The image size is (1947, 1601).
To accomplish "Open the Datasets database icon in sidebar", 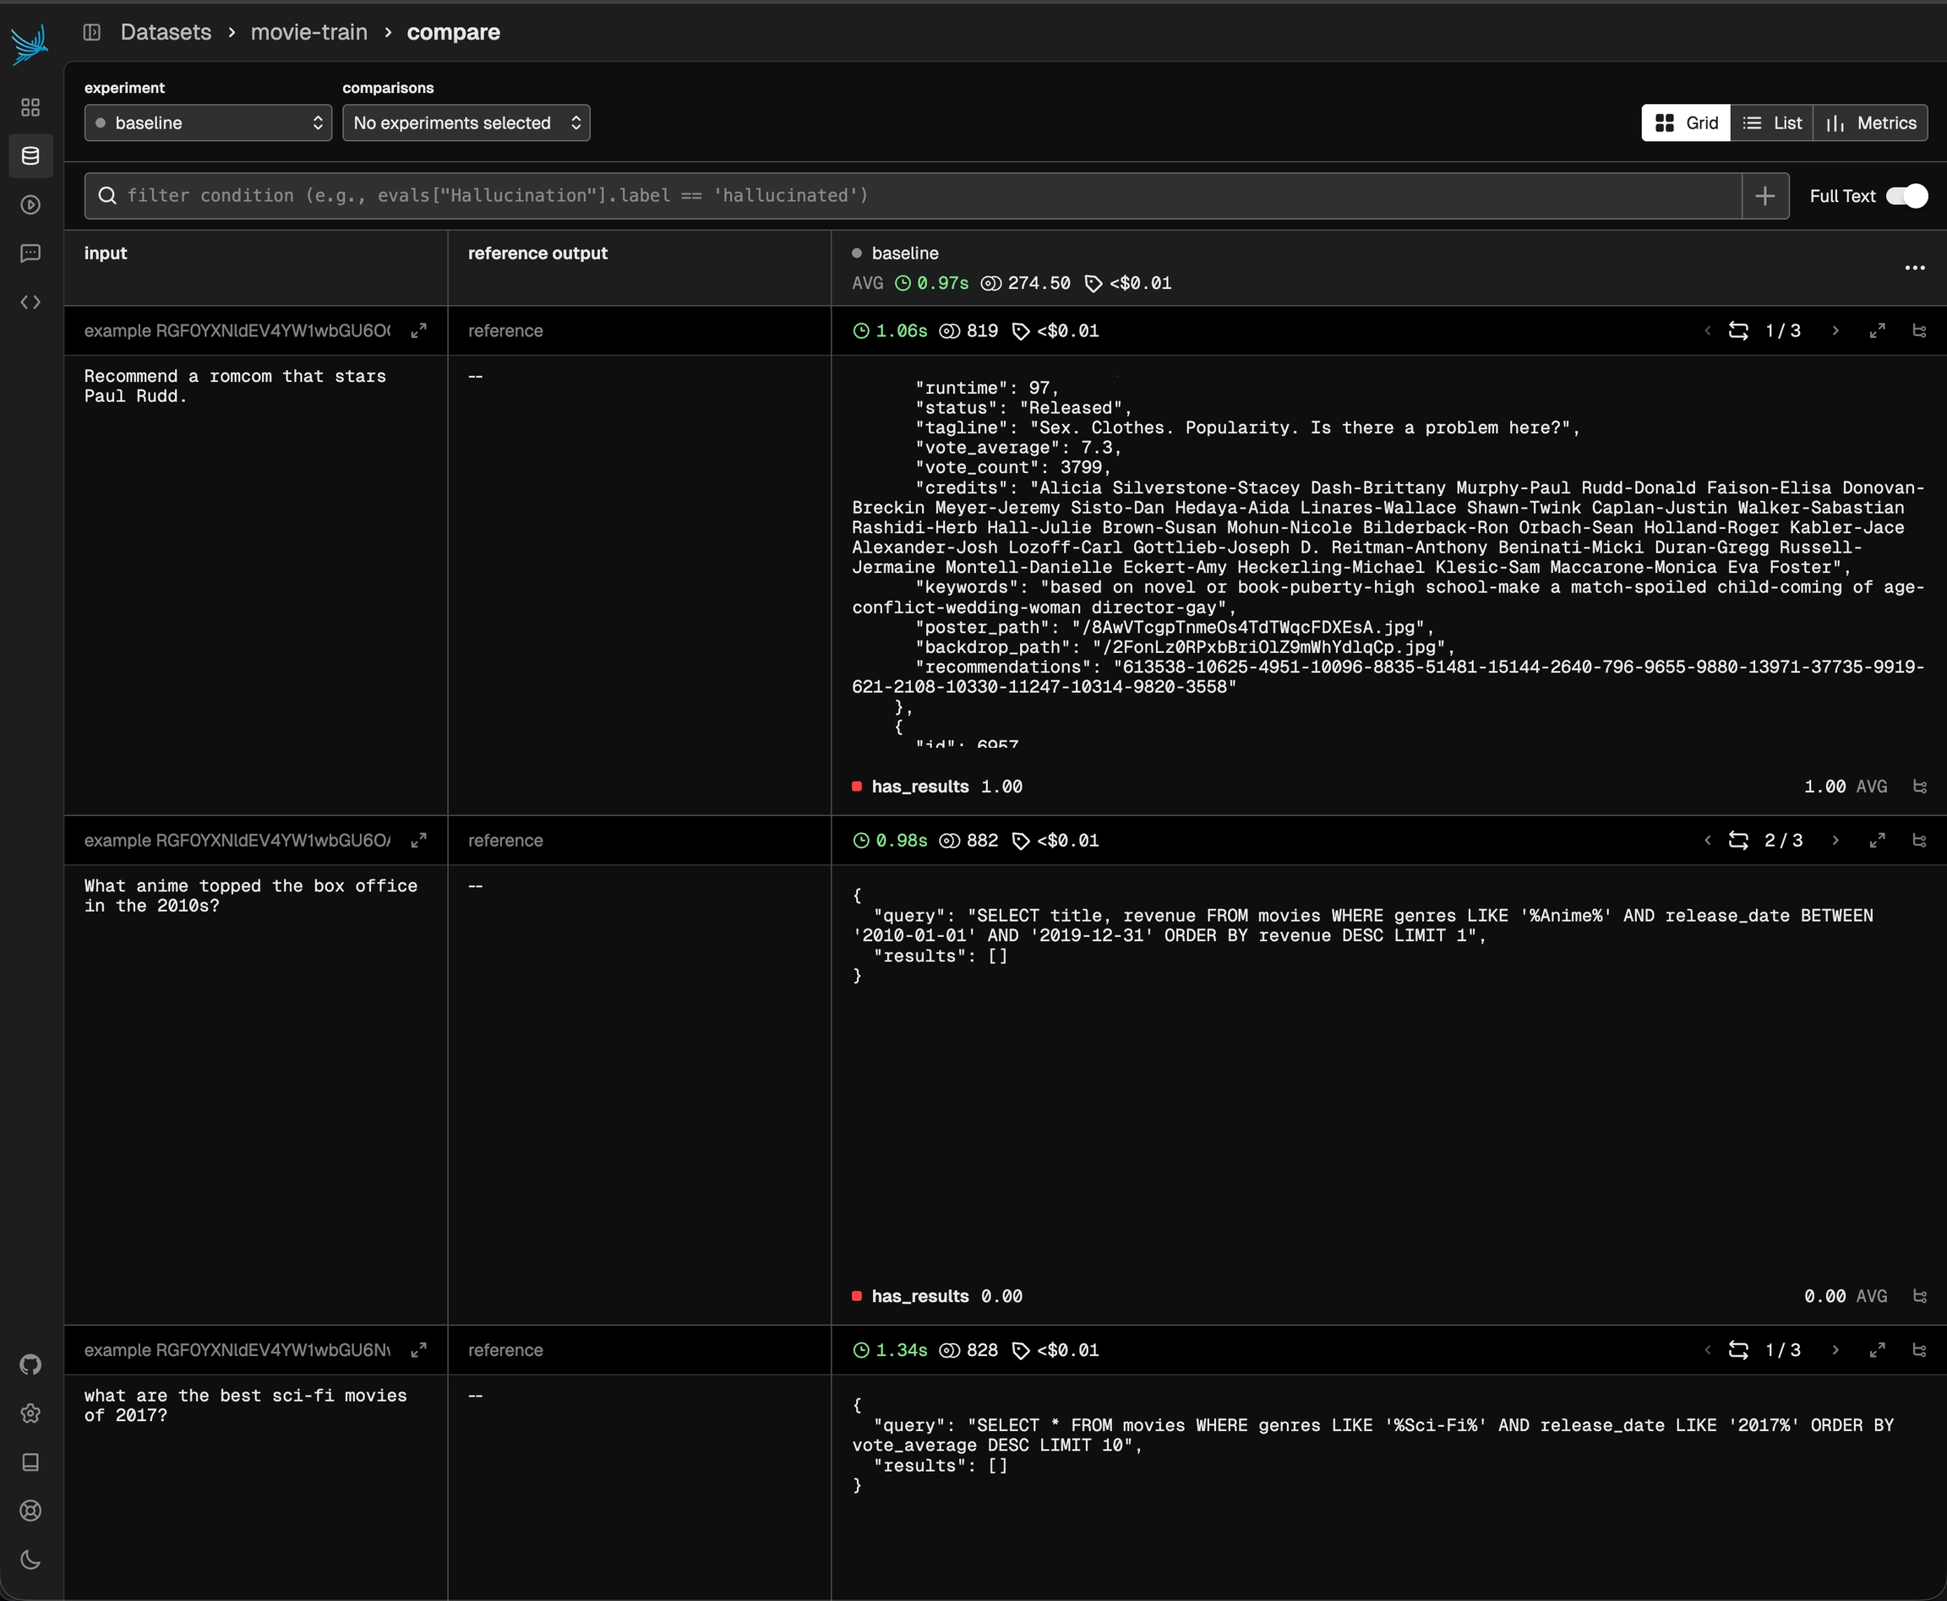I will tap(30, 155).
